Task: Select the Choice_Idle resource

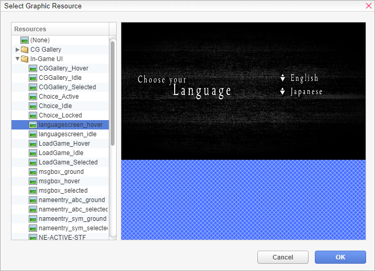Action: coord(55,106)
